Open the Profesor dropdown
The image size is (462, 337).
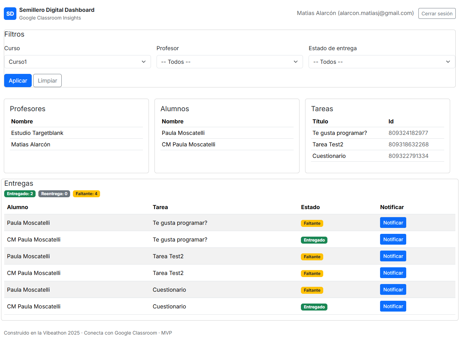click(229, 61)
